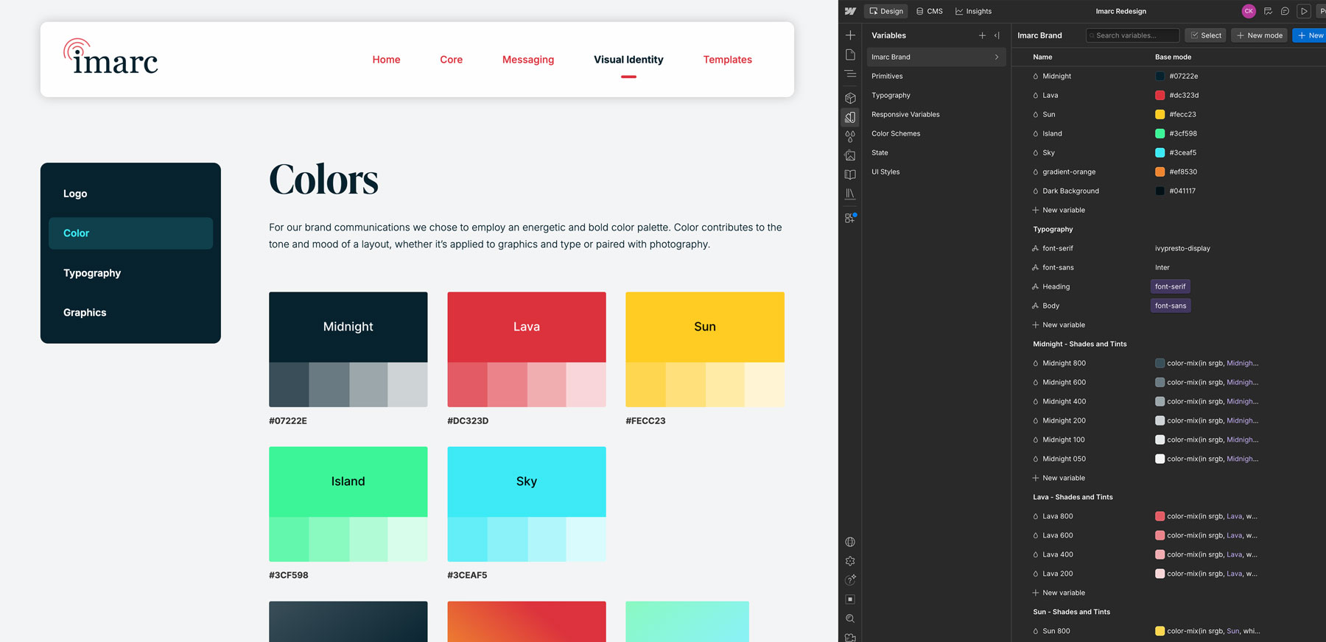Image resolution: width=1326 pixels, height=642 pixels.
Task: Click the Midnight color card on the page
Action: tap(348, 349)
